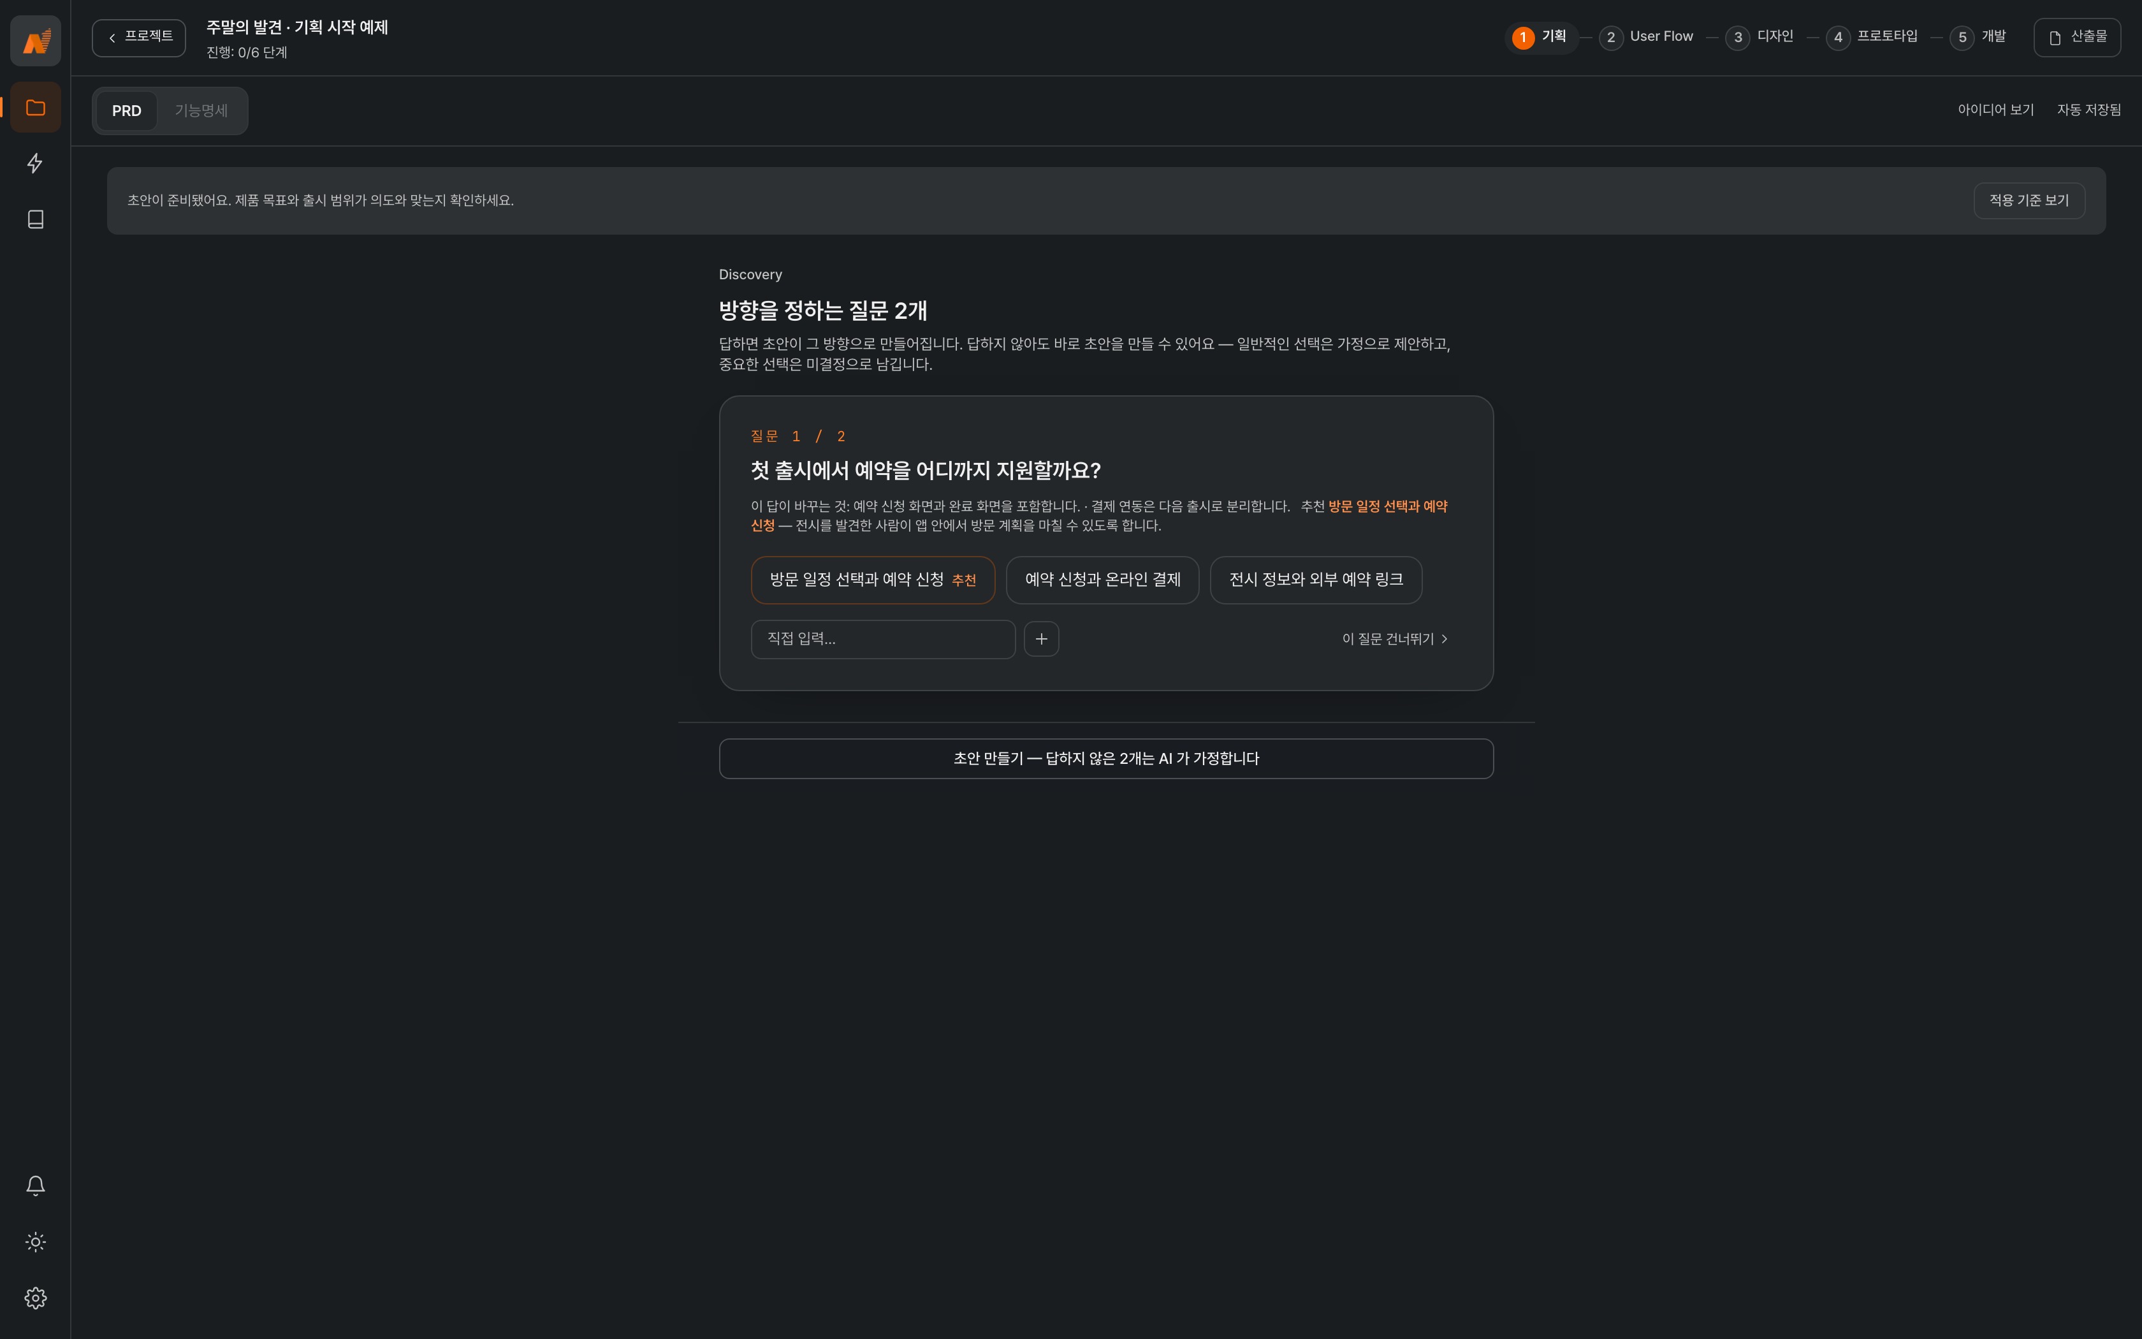Open the lightning bolt sidebar icon

(x=36, y=163)
